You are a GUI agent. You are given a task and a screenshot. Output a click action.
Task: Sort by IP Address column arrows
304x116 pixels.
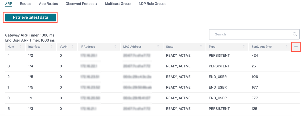(115, 47)
